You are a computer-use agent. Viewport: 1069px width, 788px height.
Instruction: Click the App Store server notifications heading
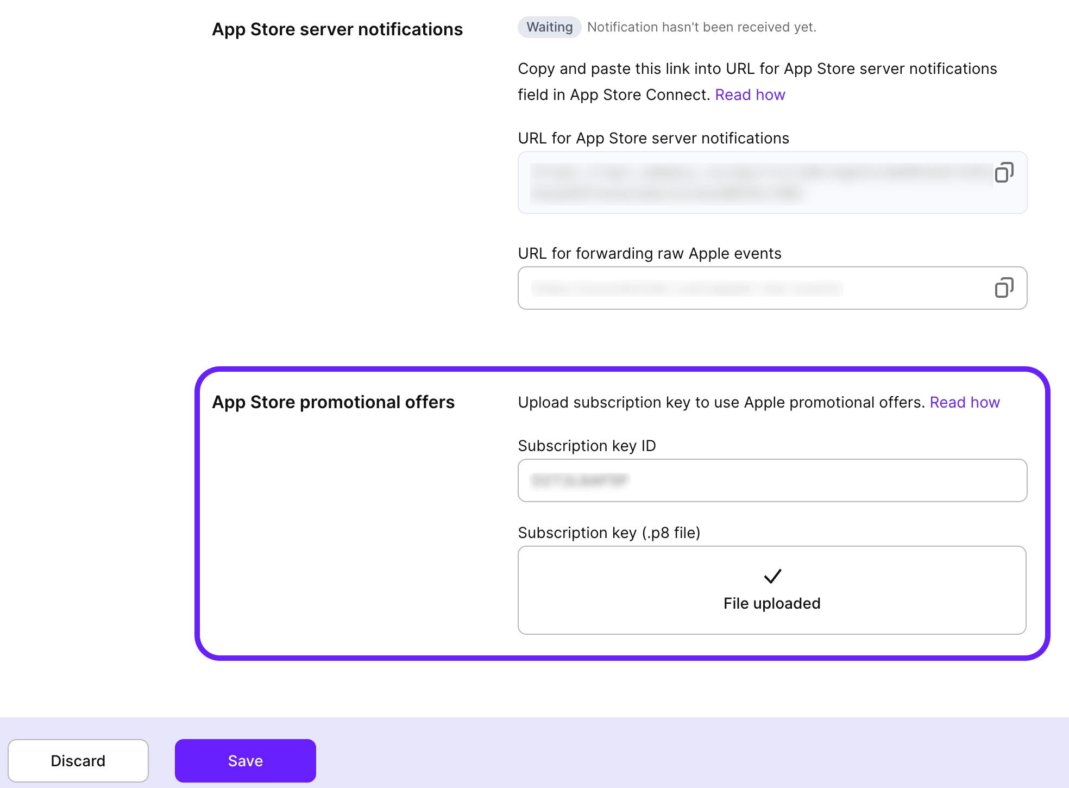click(x=337, y=29)
